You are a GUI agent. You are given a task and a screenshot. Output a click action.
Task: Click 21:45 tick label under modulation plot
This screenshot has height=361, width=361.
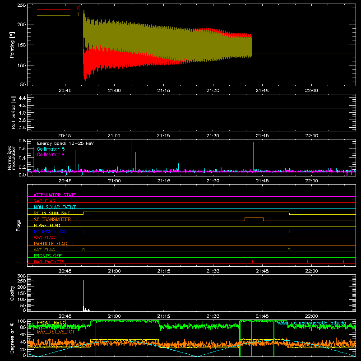pos(262,181)
